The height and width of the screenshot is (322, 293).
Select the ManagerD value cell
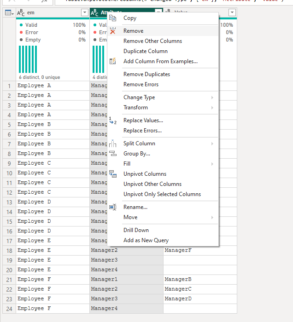click(x=200, y=299)
